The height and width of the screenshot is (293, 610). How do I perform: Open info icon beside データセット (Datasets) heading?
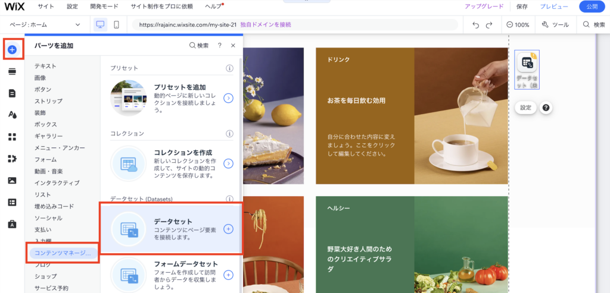click(x=229, y=199)
